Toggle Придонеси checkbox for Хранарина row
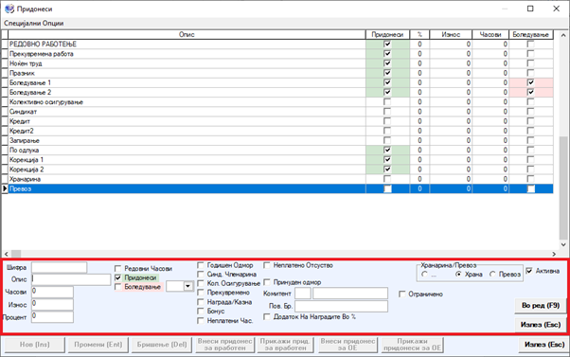The image size is (570, 357). (x=387, y=179)
